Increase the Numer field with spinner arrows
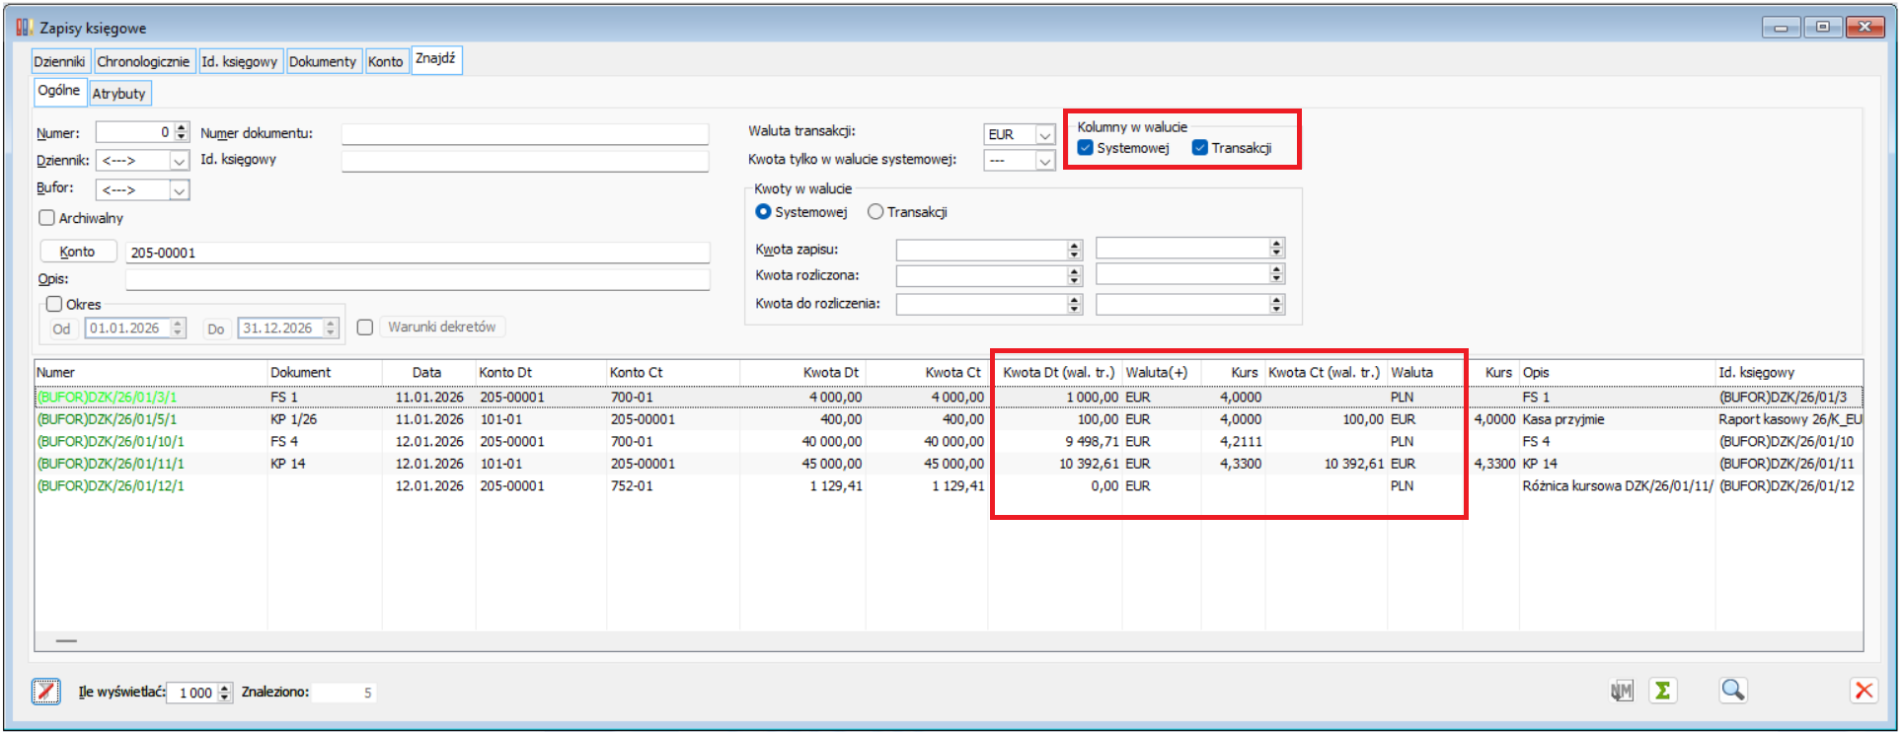 coord(182,128)
